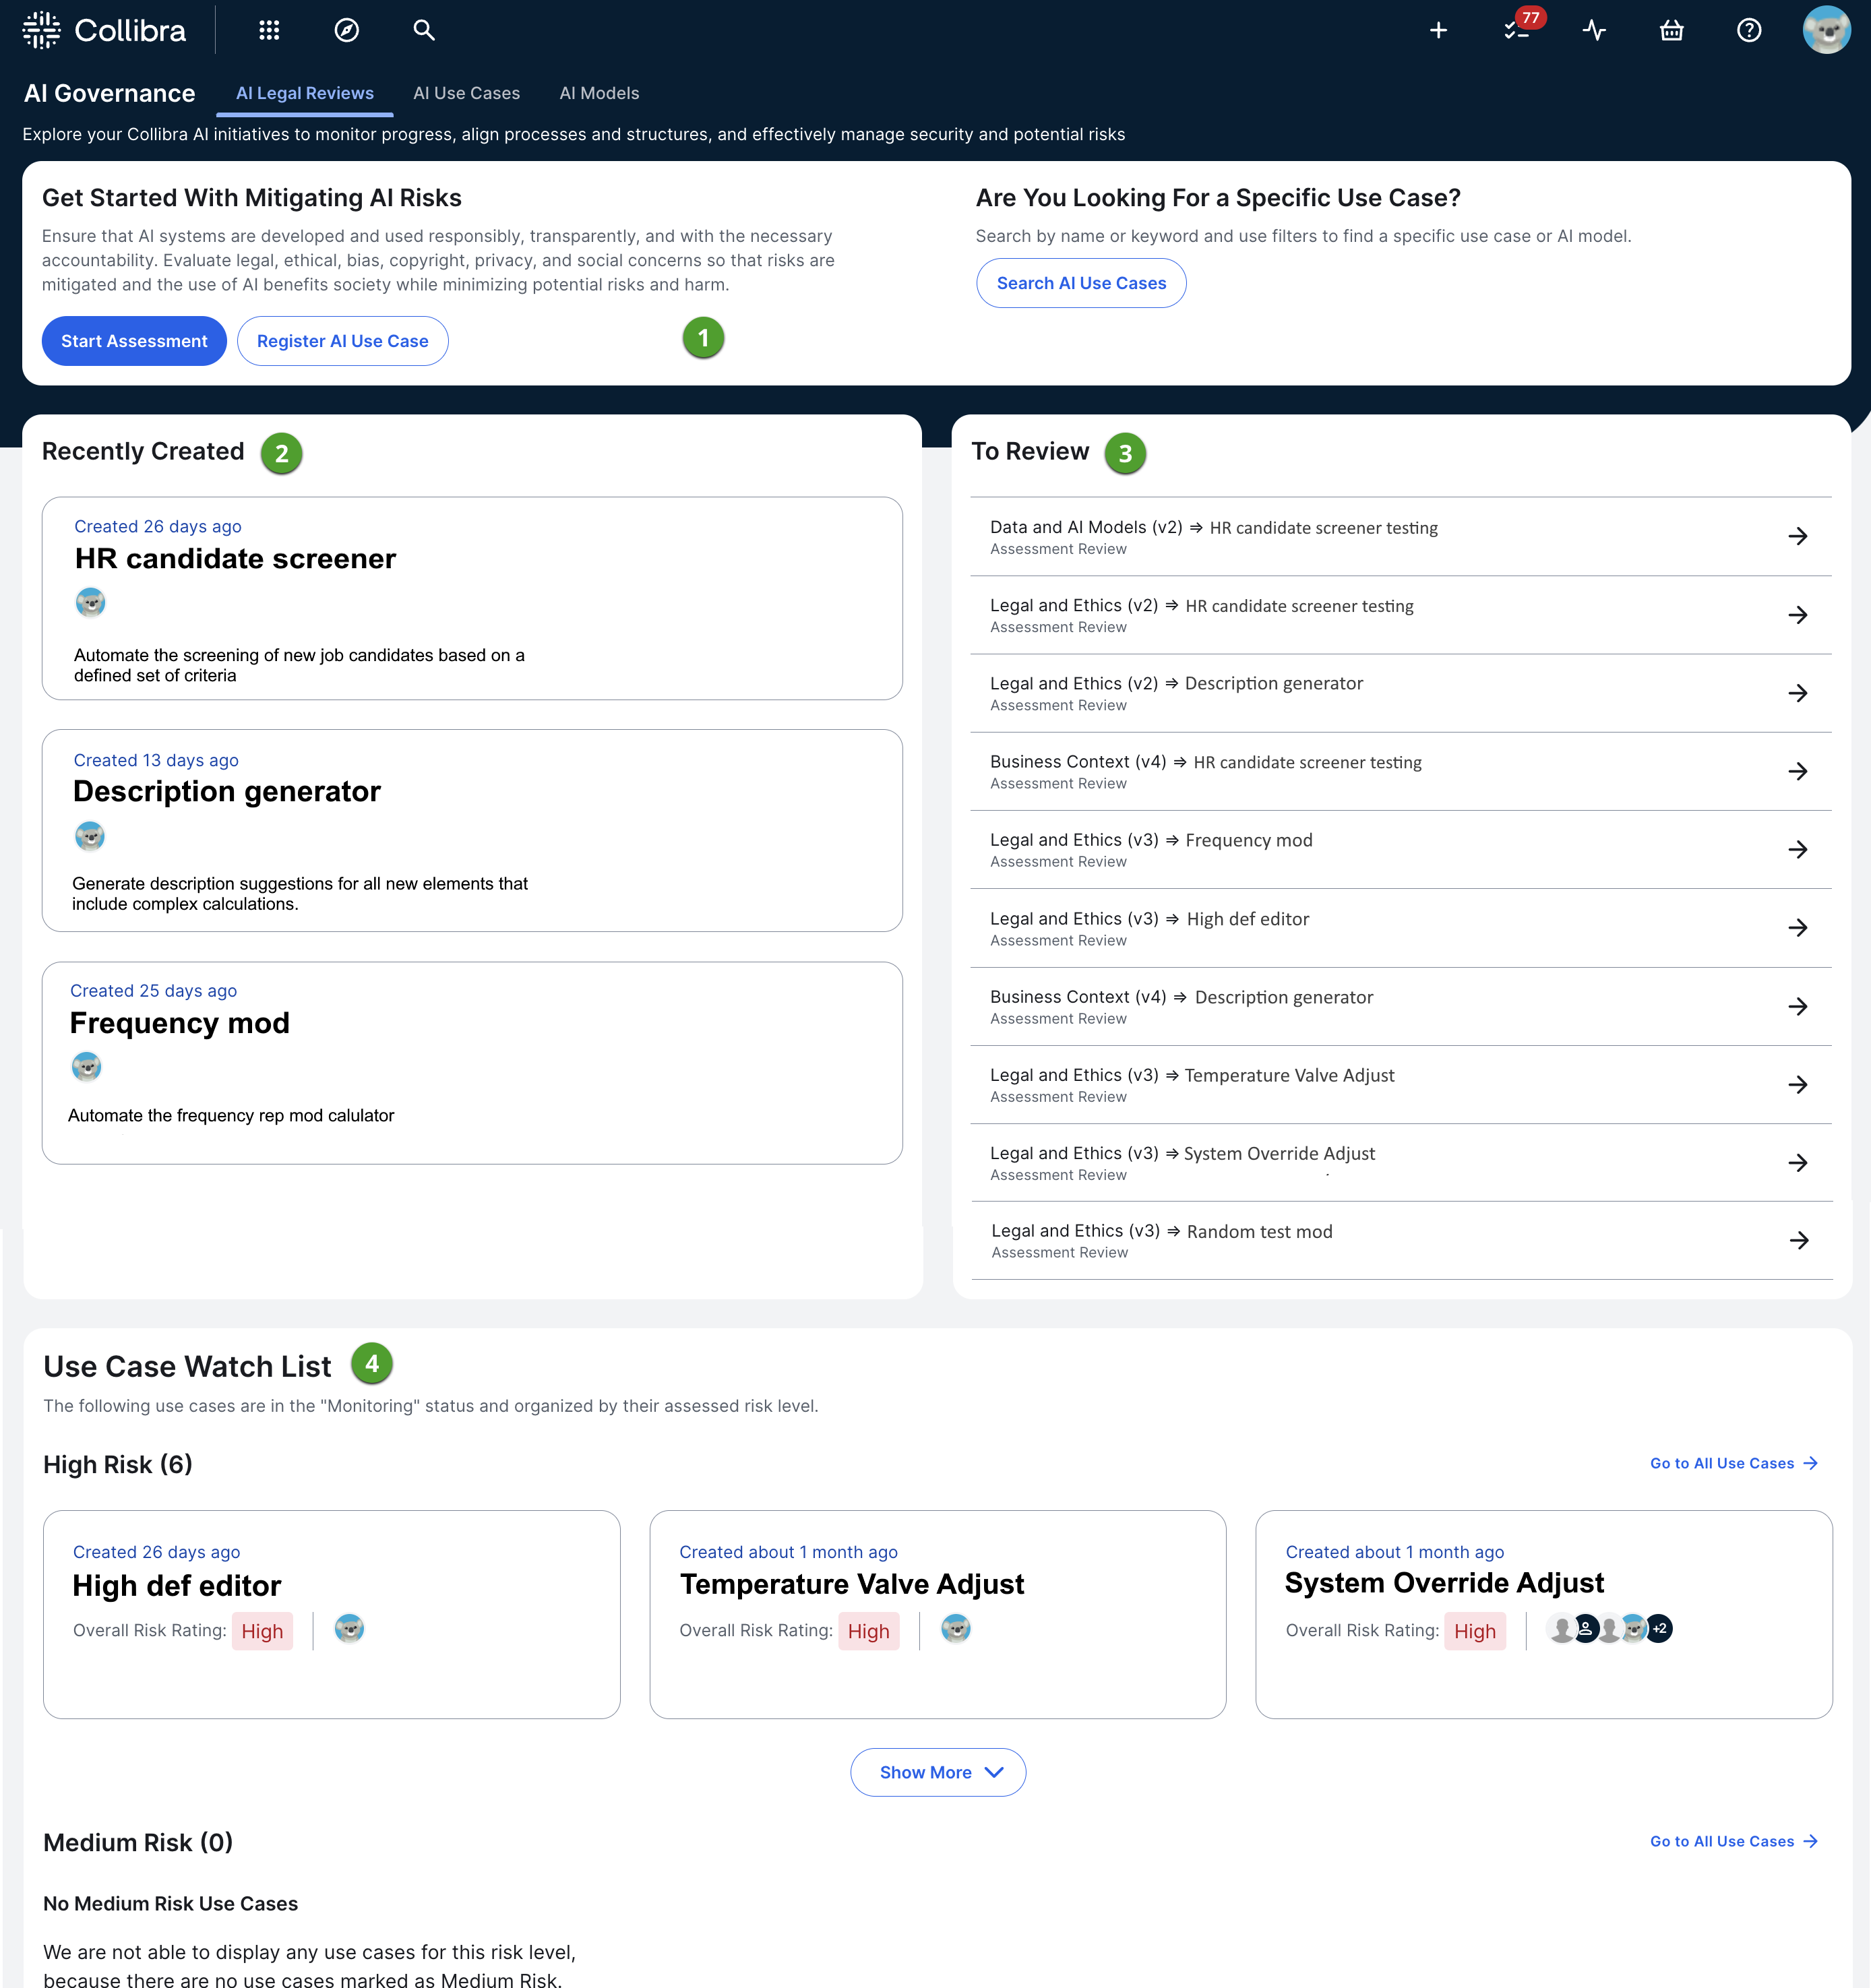Screen dimensions: 1871x1988
Task: Click High Risk Go to All Use Cases
Action: [1733, 1463]
